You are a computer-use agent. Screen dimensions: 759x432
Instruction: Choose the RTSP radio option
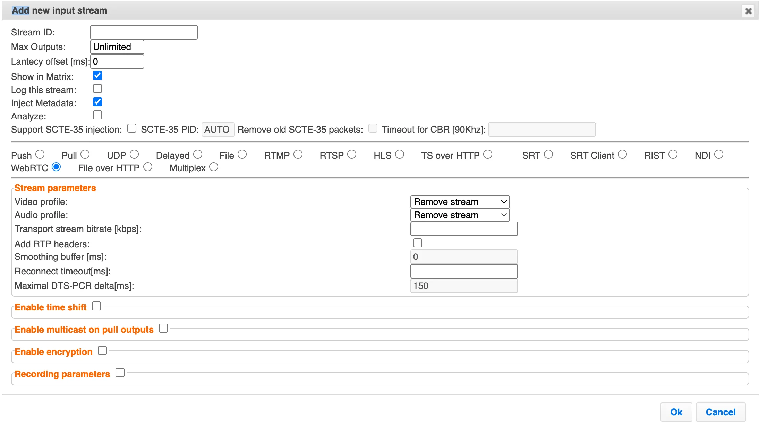[352, 154]
